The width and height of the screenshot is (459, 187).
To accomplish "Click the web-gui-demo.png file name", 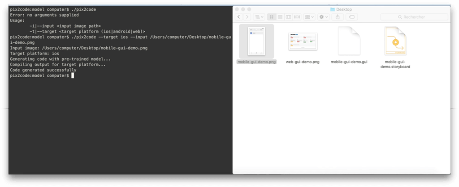I will [303, 62].
